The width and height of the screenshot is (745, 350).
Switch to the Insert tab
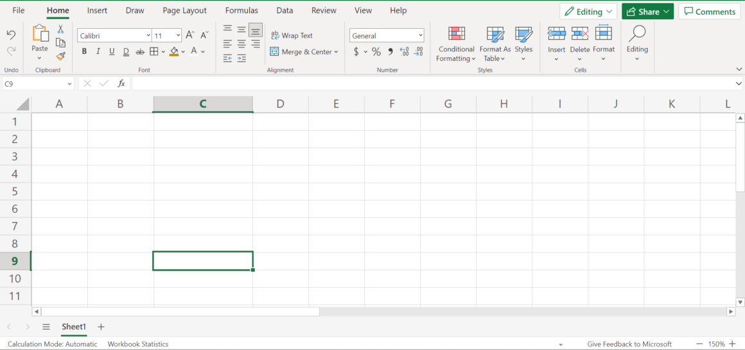[98, 10]
